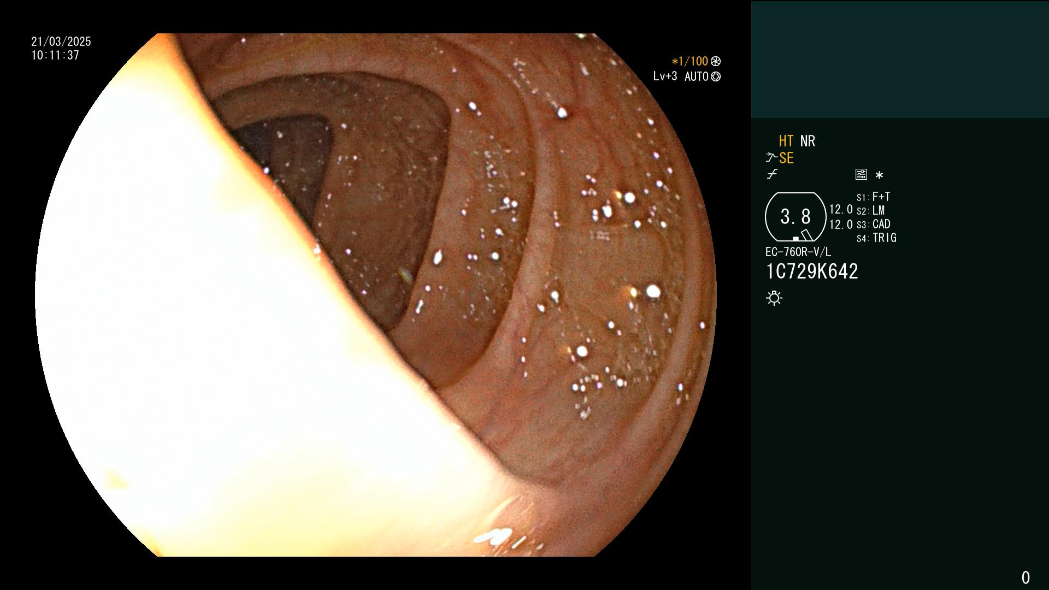Click the structure enhancement curve icon beside SE
This screenshot has height=590, width=1049.
point(771,158)
